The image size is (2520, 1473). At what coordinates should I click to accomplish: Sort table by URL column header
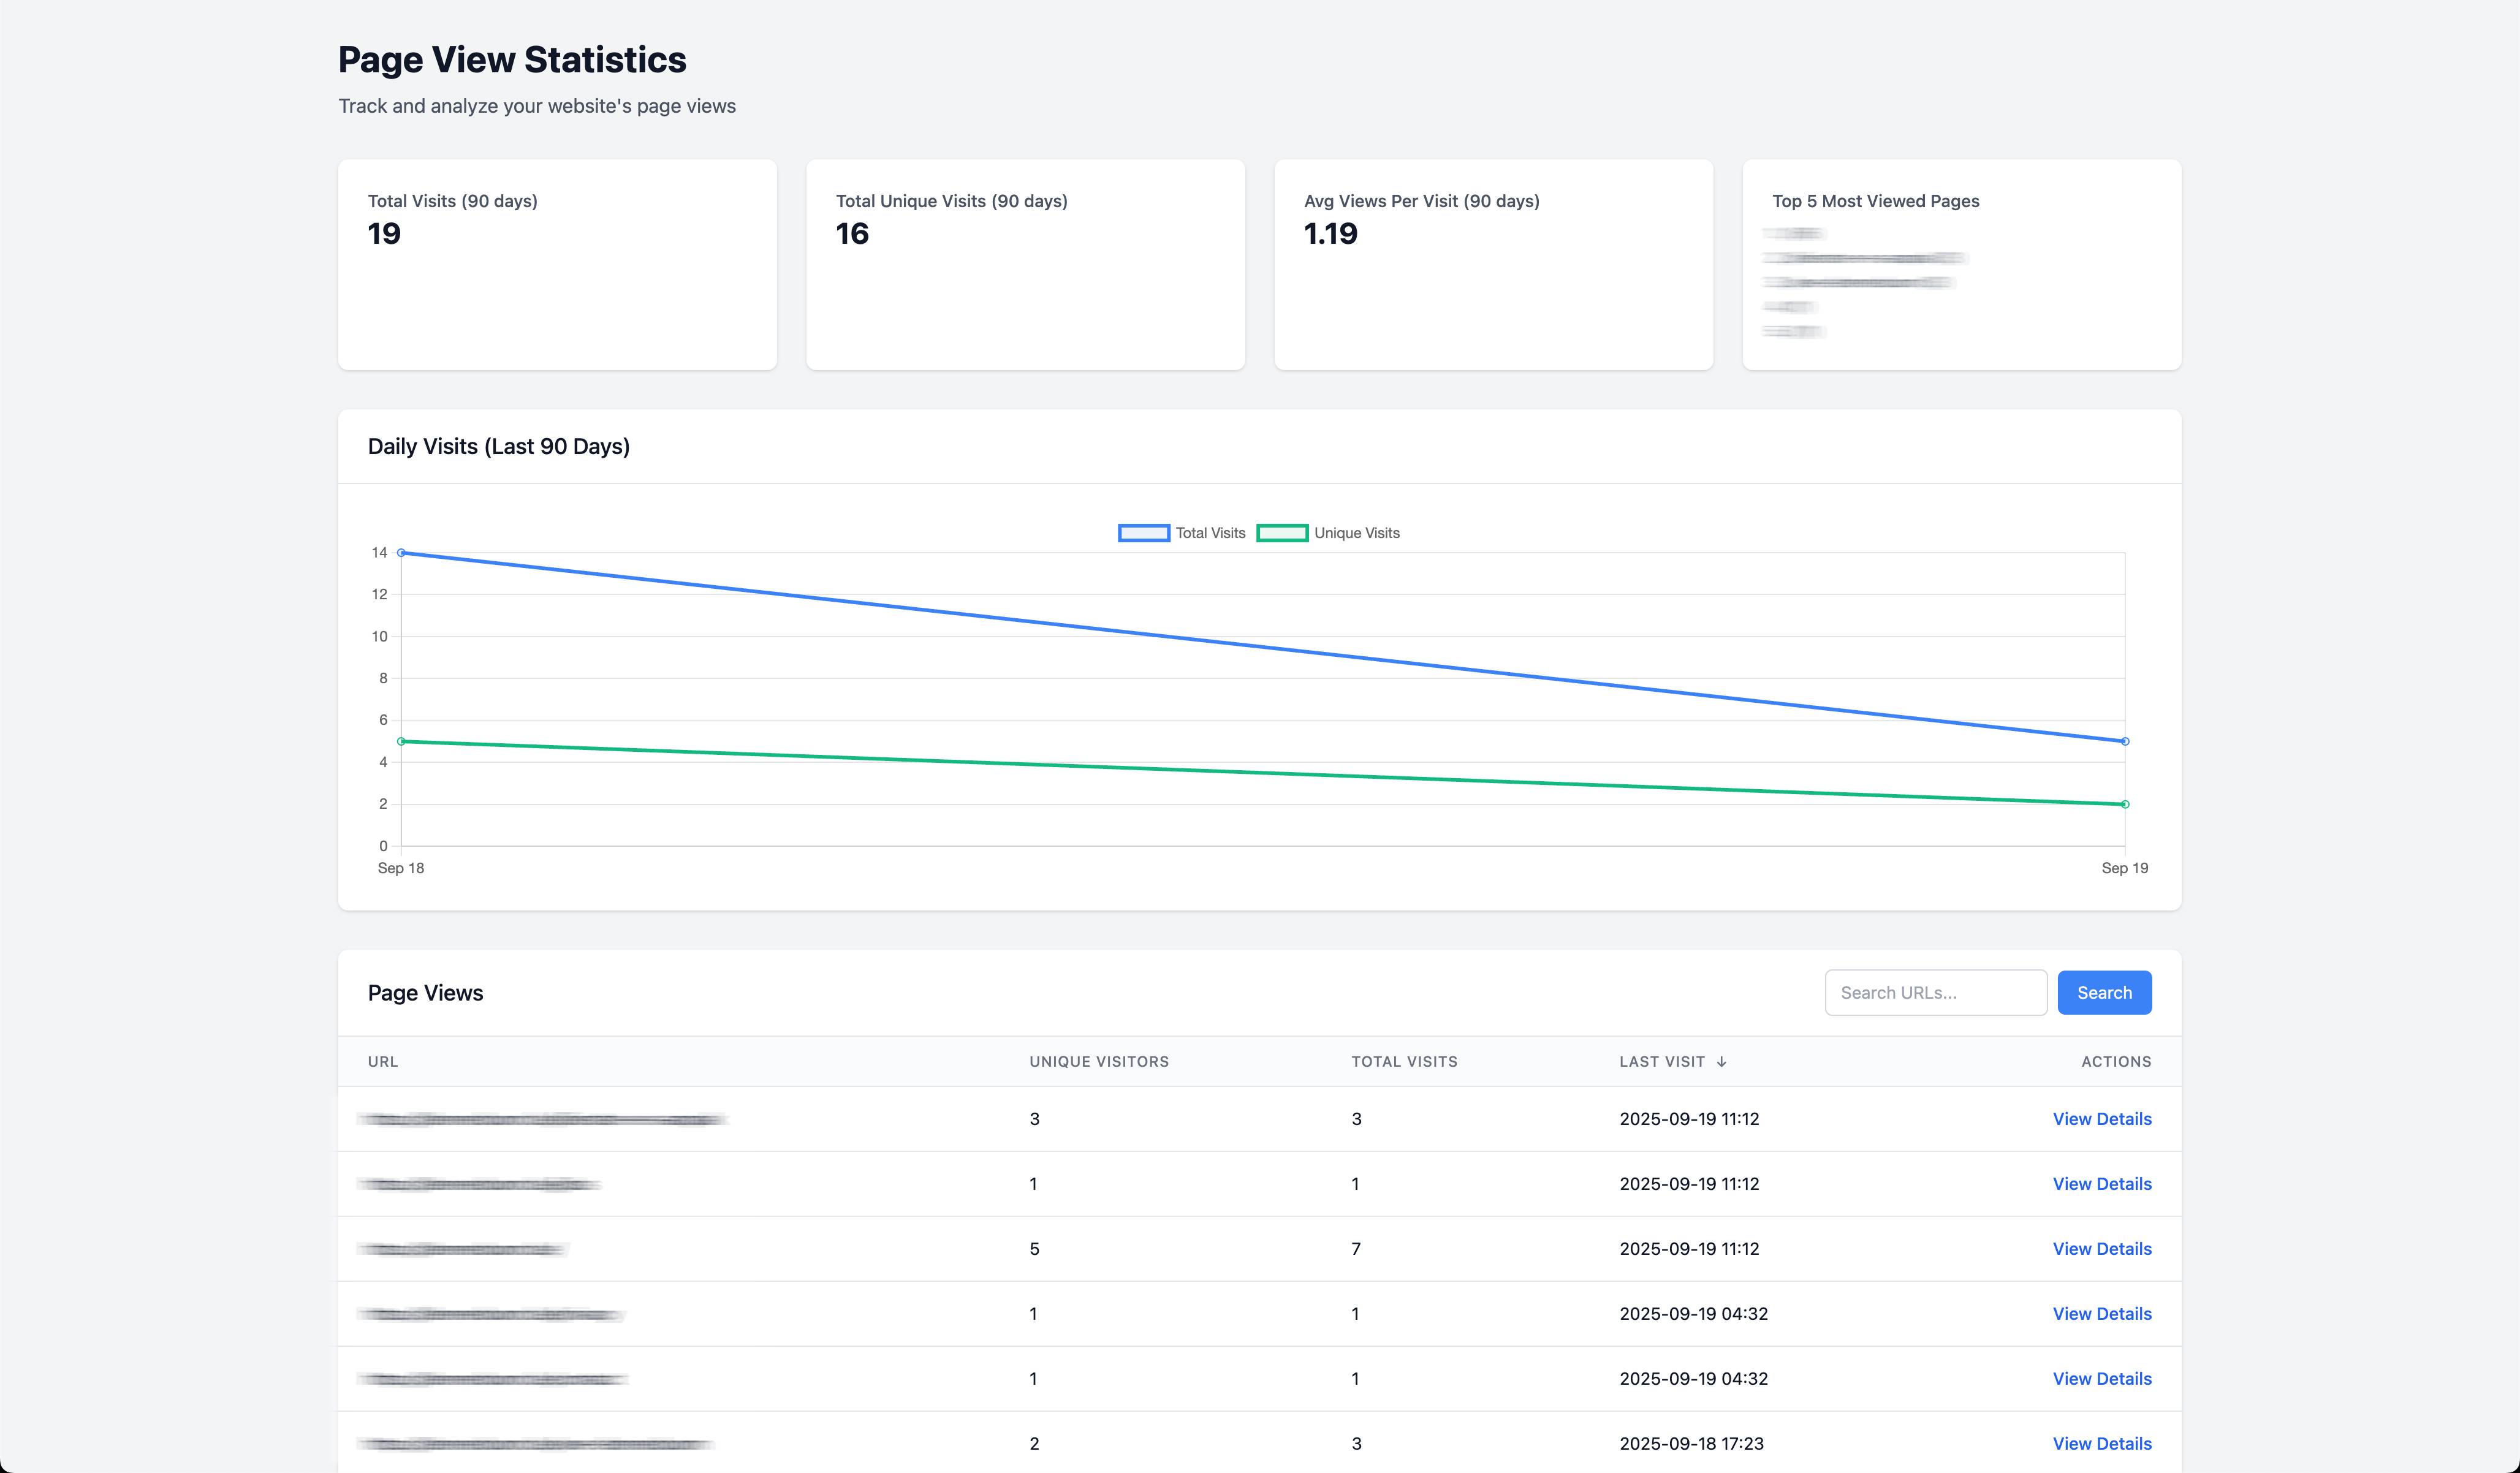[x=383, y=1062]
